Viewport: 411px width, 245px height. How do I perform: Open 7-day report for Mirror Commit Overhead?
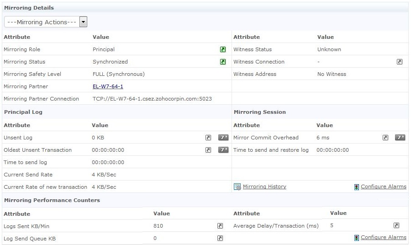pyautogui.click(x=400, y=138)
